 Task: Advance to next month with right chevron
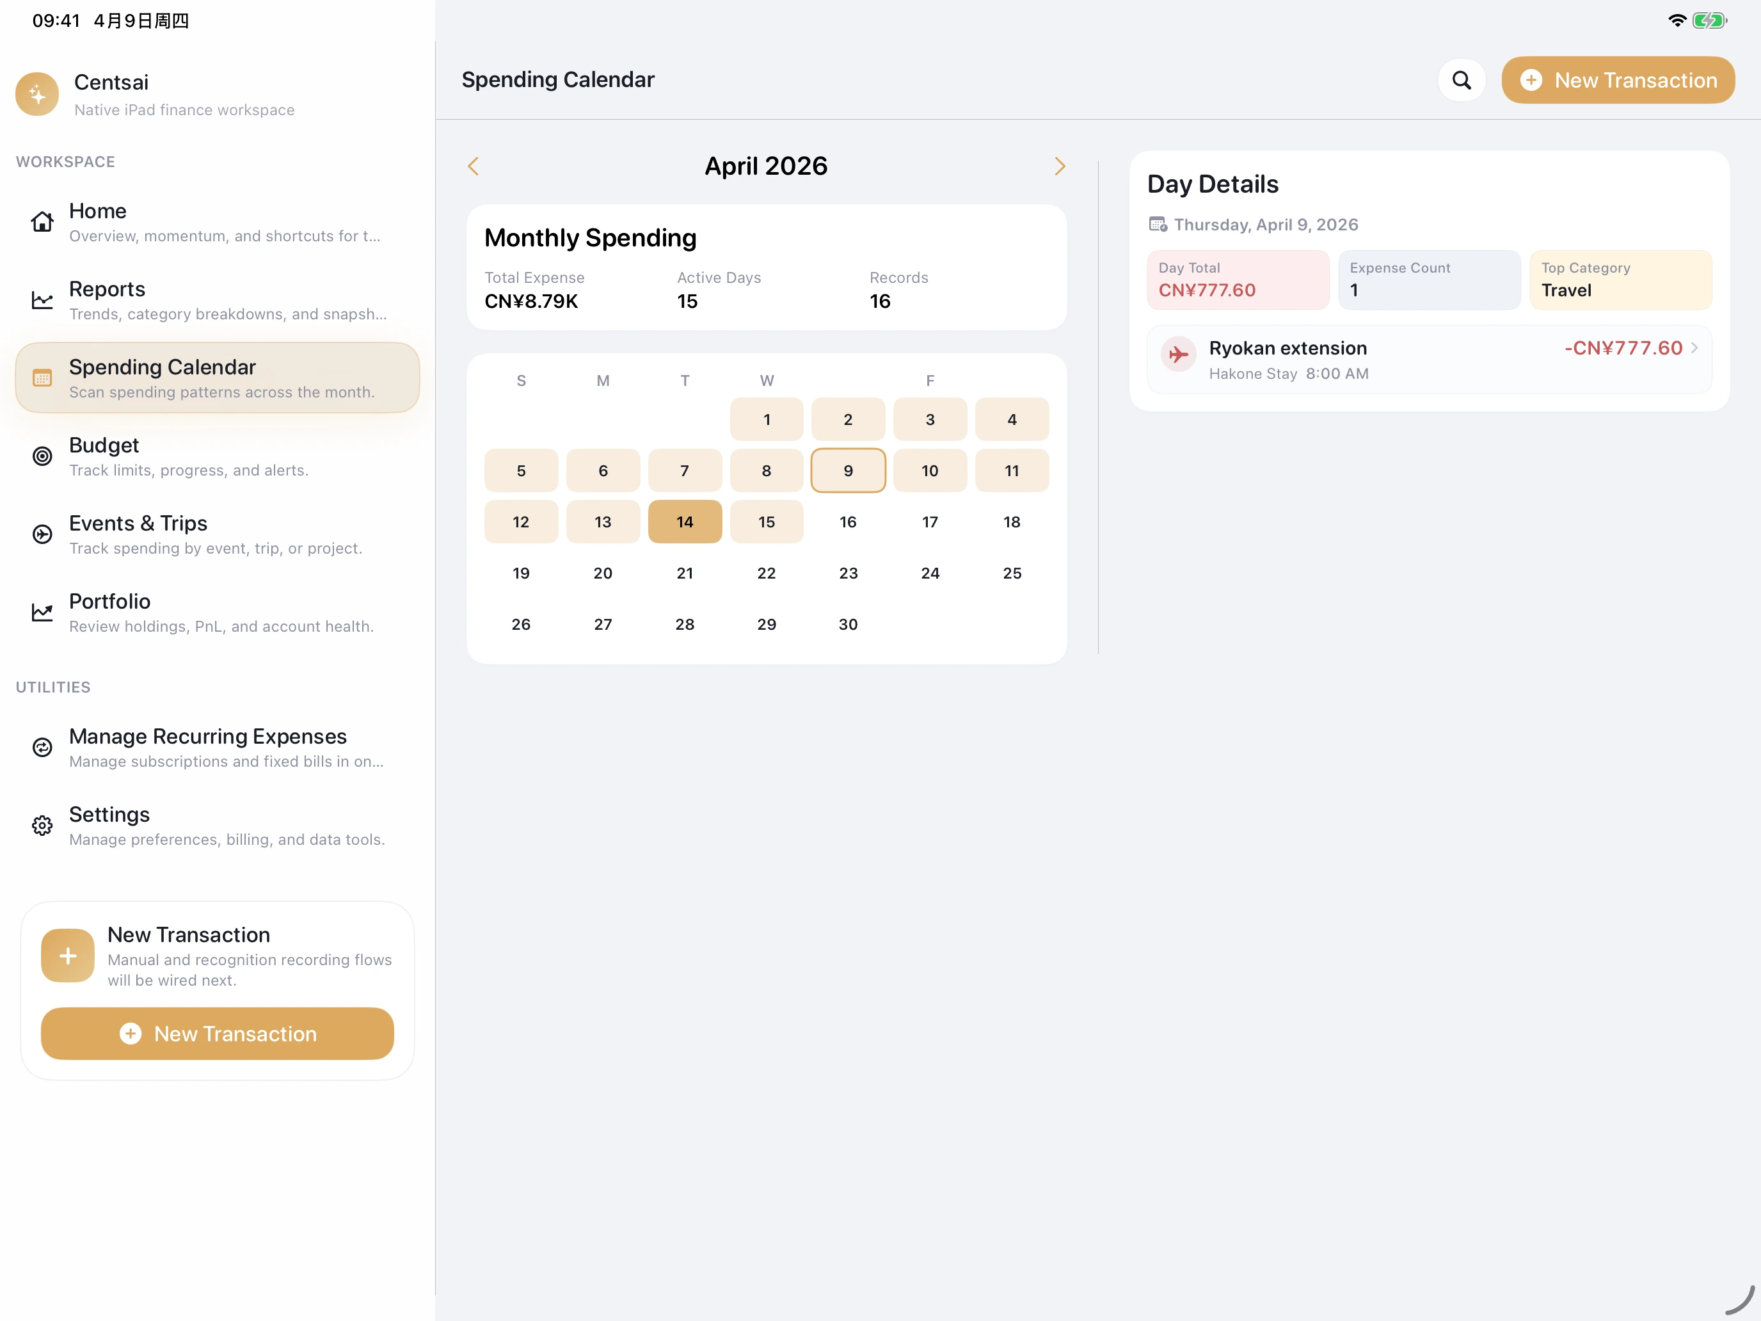(1059, 166)
